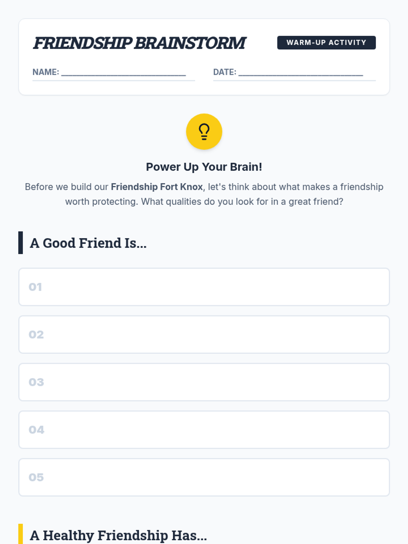Choose the answer box numbered 05
This screenshot has height=544, width=408.
click(204, 477)
